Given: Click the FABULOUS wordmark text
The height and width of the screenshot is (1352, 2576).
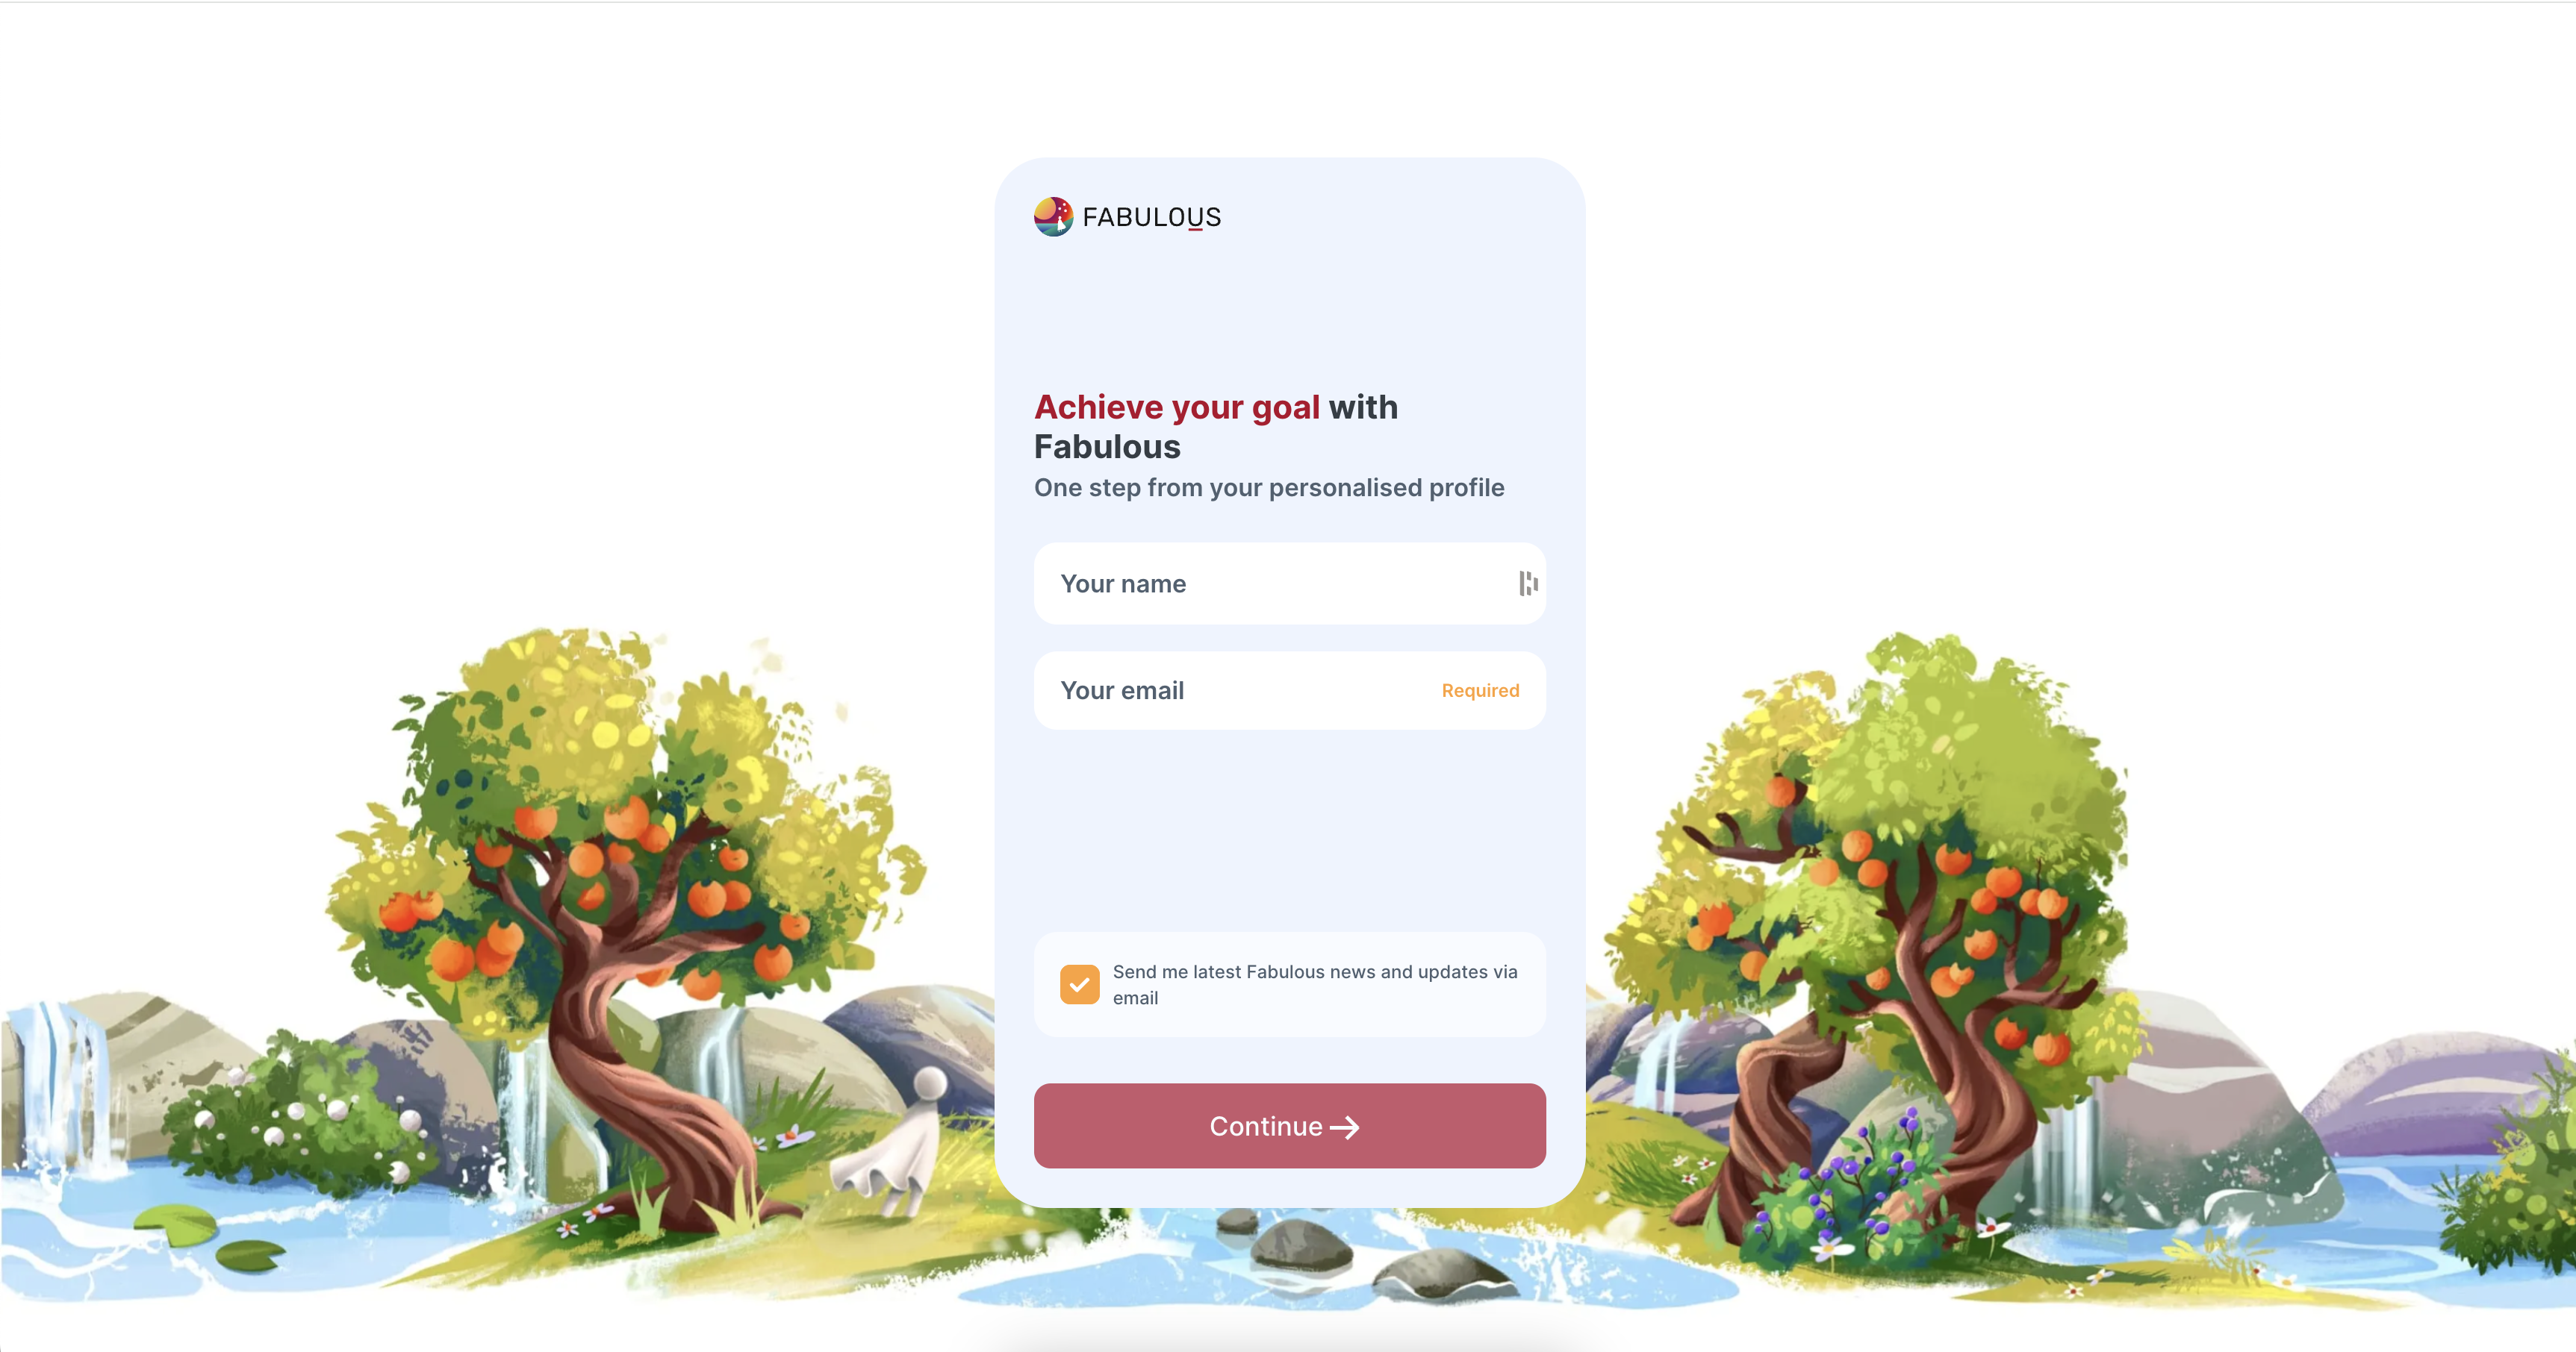Looking at the screenshot, I should [x=1151, y=217].
